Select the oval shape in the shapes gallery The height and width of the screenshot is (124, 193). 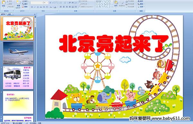pyautogui.click(x=110, y=1)
